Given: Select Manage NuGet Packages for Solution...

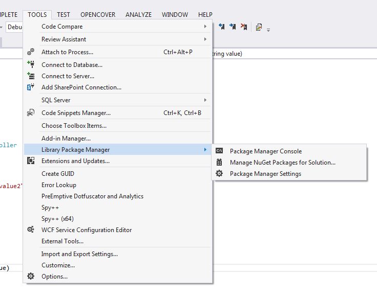Looking at the screenshot, I should [289, 163].
